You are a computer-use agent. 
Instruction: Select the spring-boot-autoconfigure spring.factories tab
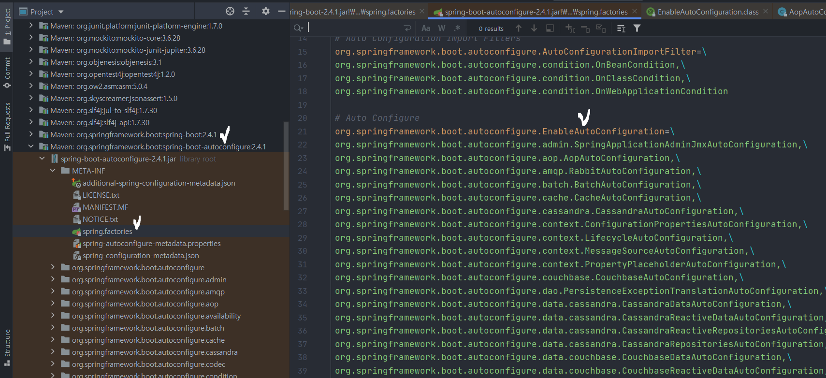[x=536, y=12]
